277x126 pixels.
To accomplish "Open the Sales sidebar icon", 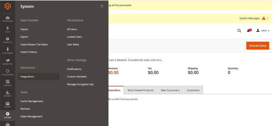I will (7, 30).
